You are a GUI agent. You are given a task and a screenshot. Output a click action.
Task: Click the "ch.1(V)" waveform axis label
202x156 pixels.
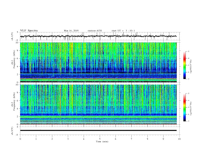(12, 36)
